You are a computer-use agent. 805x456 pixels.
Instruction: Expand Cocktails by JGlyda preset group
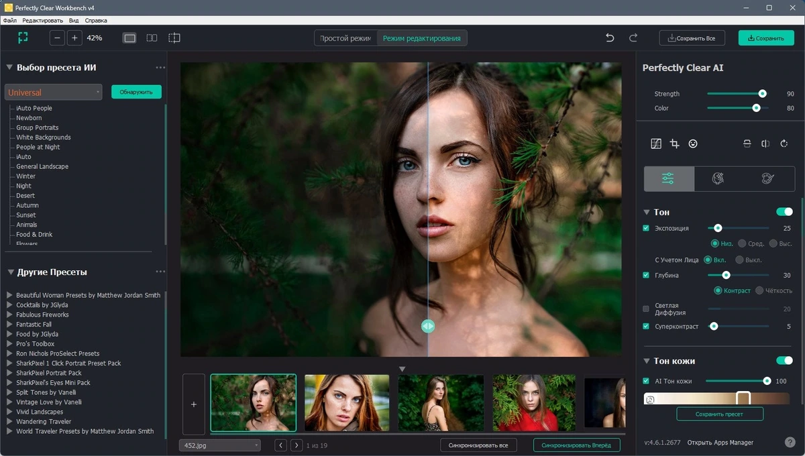[9, 305]
